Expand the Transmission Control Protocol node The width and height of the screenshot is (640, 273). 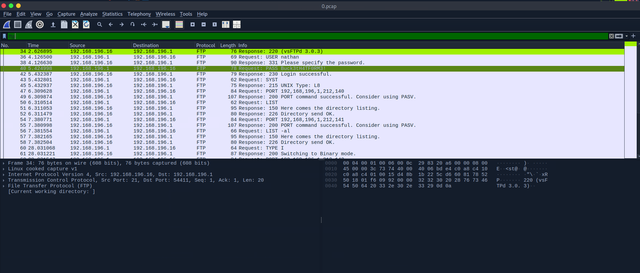[x=4, y=180]
